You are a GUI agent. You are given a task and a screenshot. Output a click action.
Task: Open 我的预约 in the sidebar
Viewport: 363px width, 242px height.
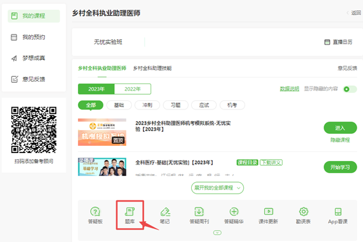click(34, 38)
